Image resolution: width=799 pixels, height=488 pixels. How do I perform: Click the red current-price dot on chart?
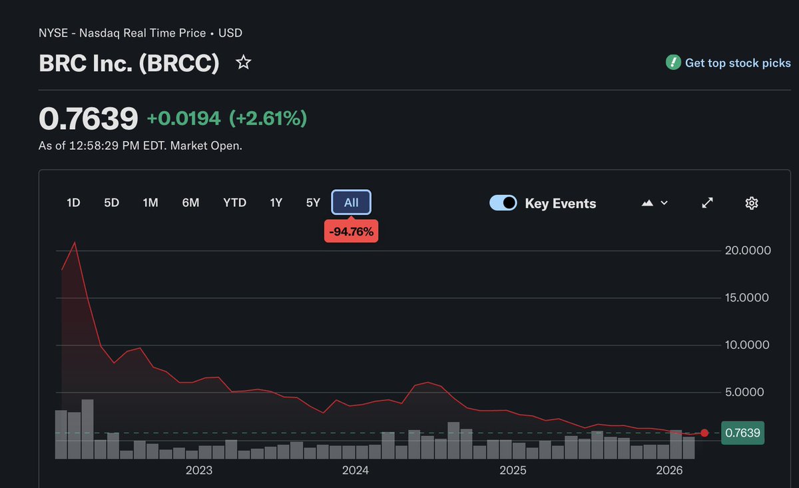[704, 433]
